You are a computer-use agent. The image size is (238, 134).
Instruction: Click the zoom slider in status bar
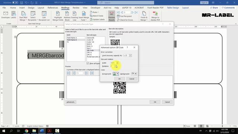[x=222, y=126]
